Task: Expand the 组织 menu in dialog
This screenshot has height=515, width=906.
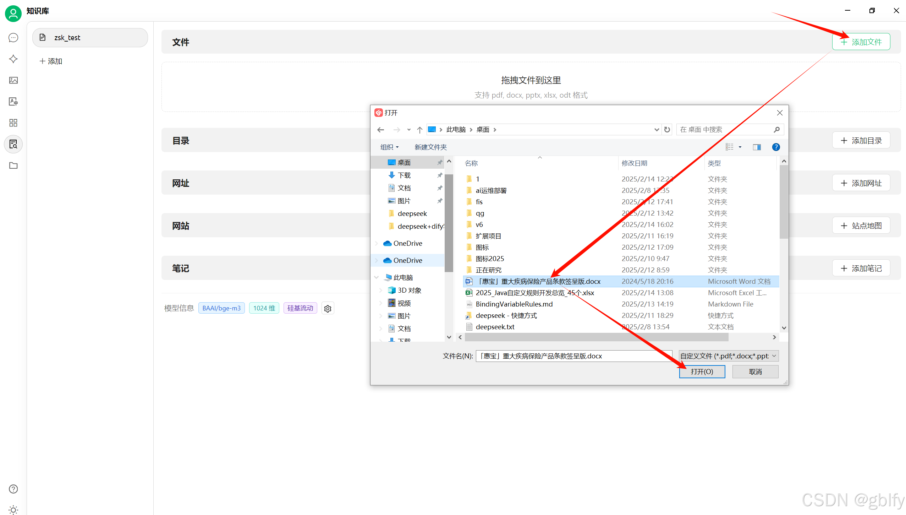Action: pyautogui.click(x=389, y=147)
